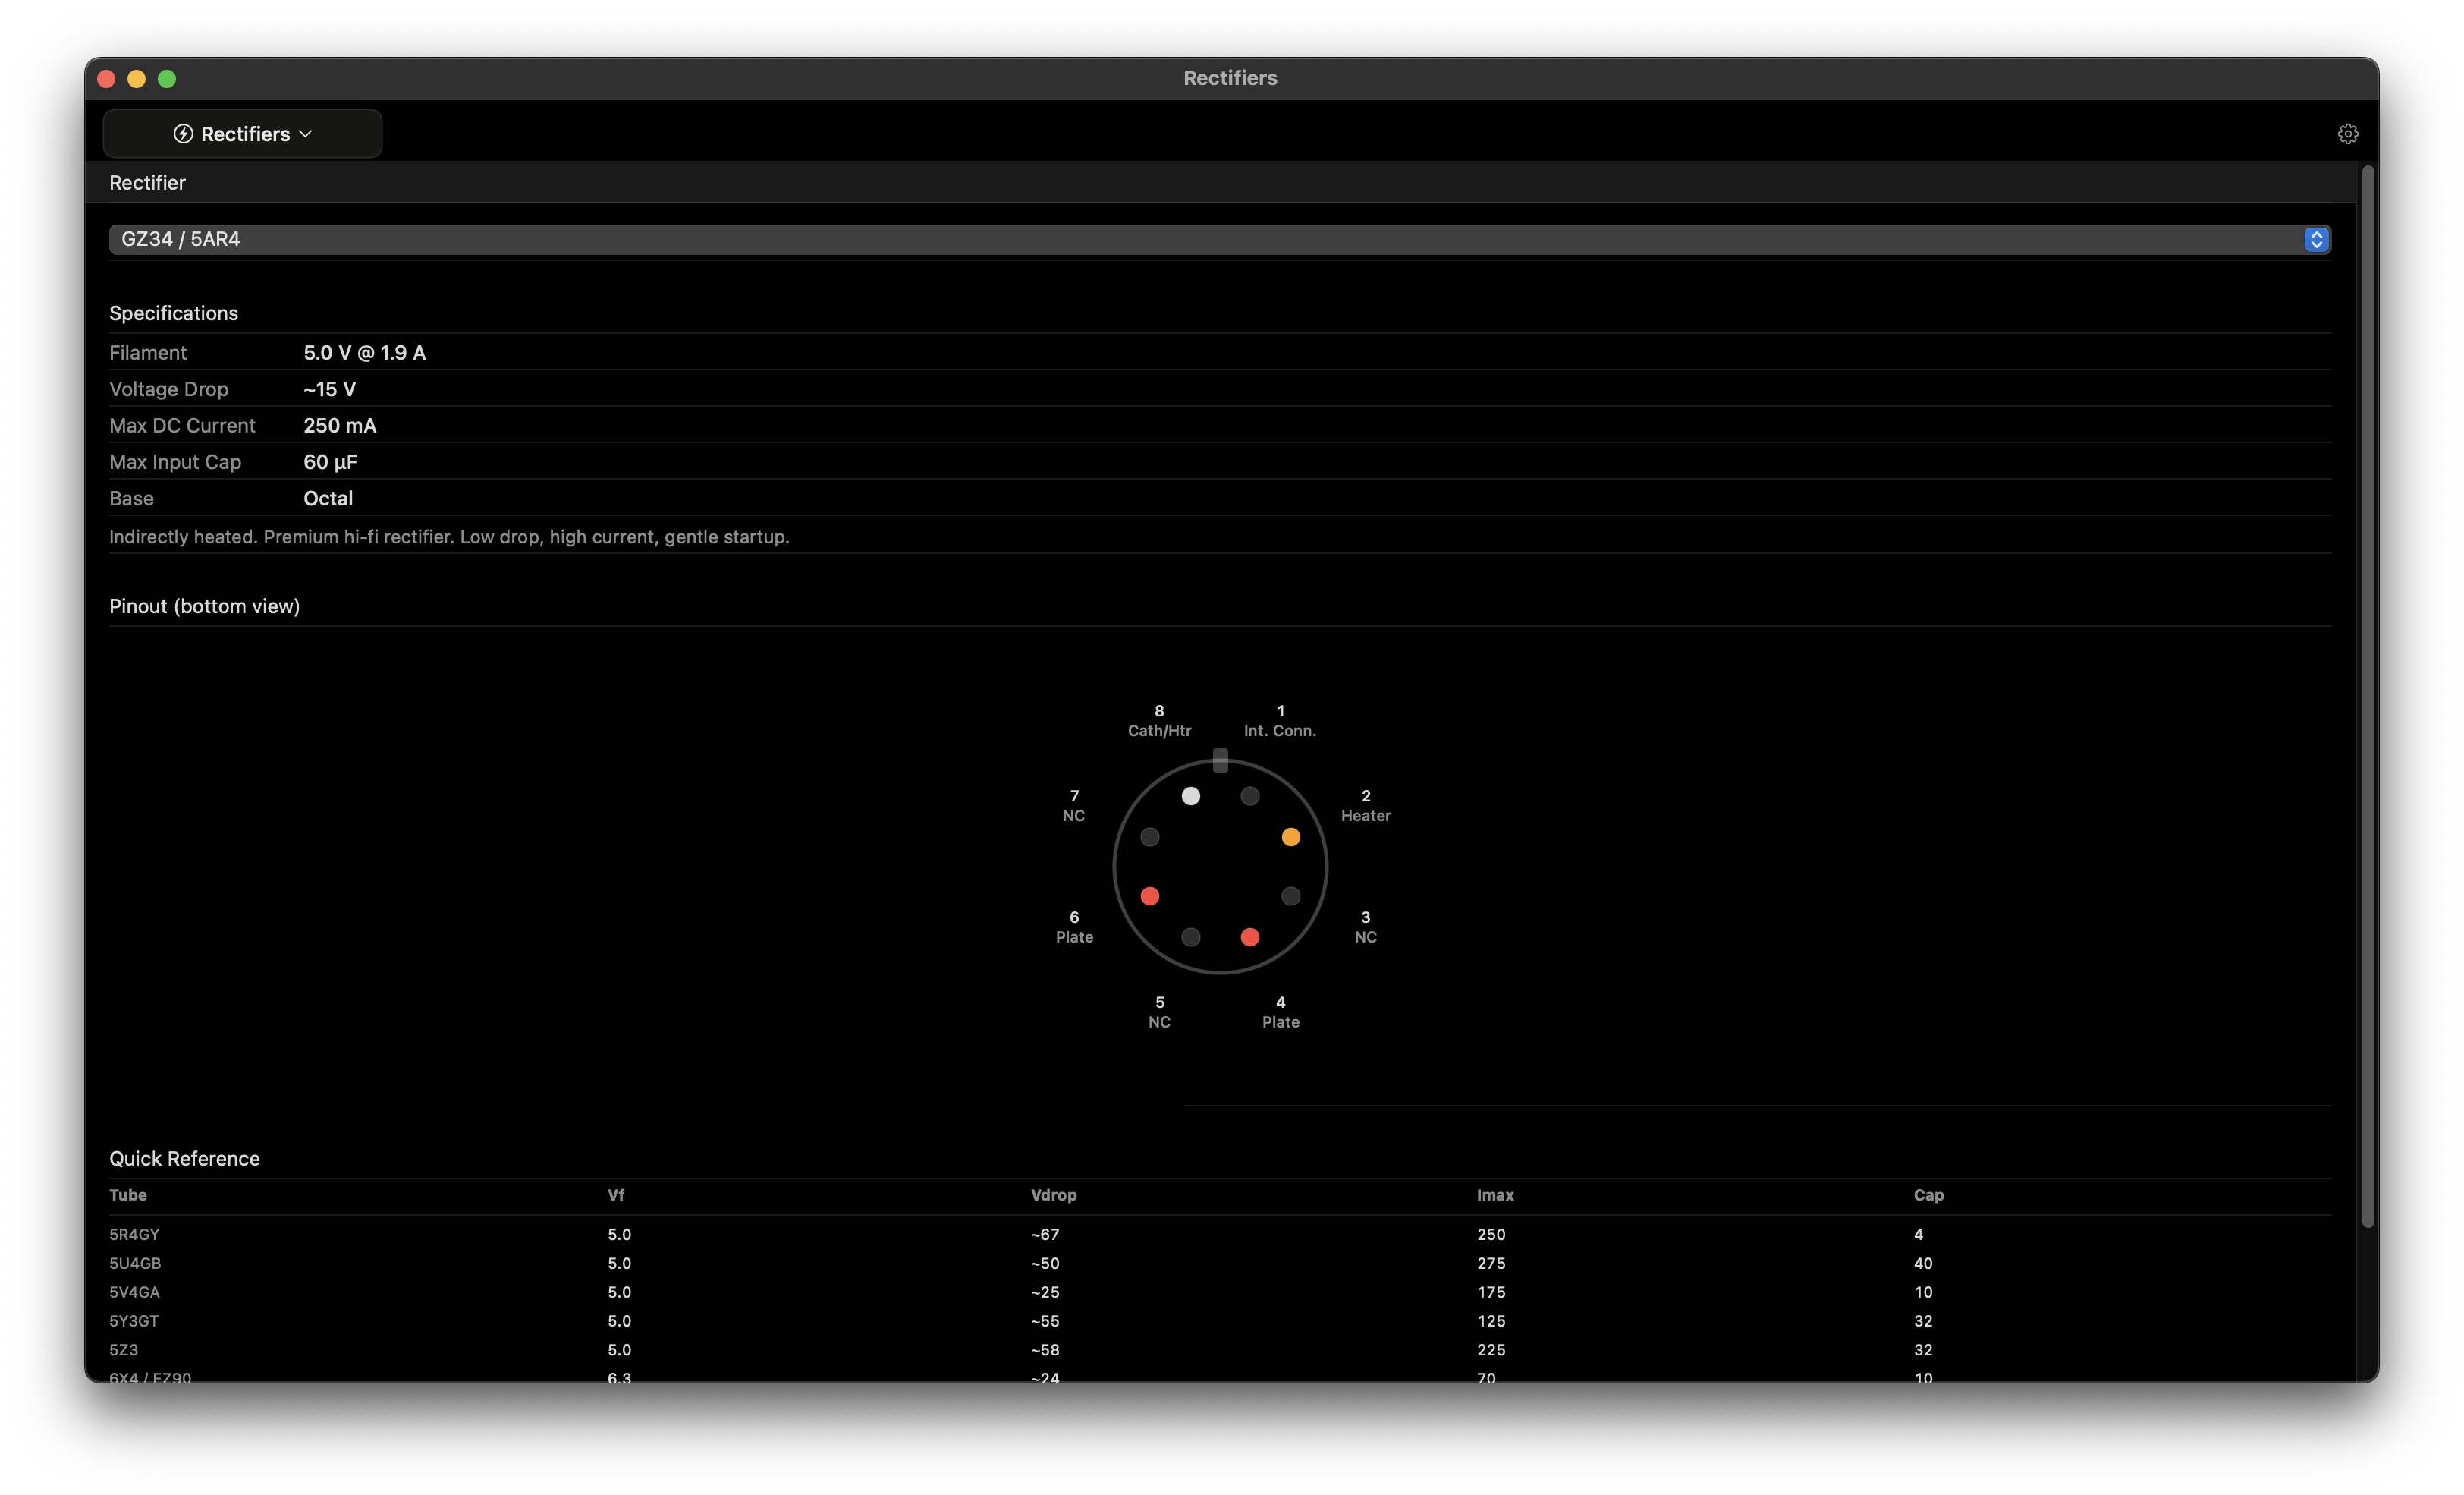Click the red pin 6 Plate dot
2464x1495 pixels.
pyautogui.click(x=1149, y=896)
